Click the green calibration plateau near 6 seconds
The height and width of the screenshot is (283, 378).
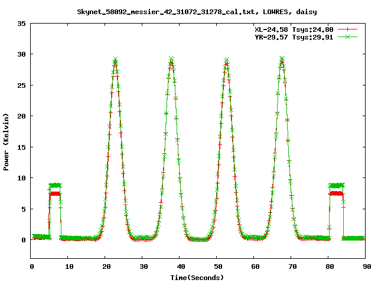pyautogui.click(x=55, y=185)
